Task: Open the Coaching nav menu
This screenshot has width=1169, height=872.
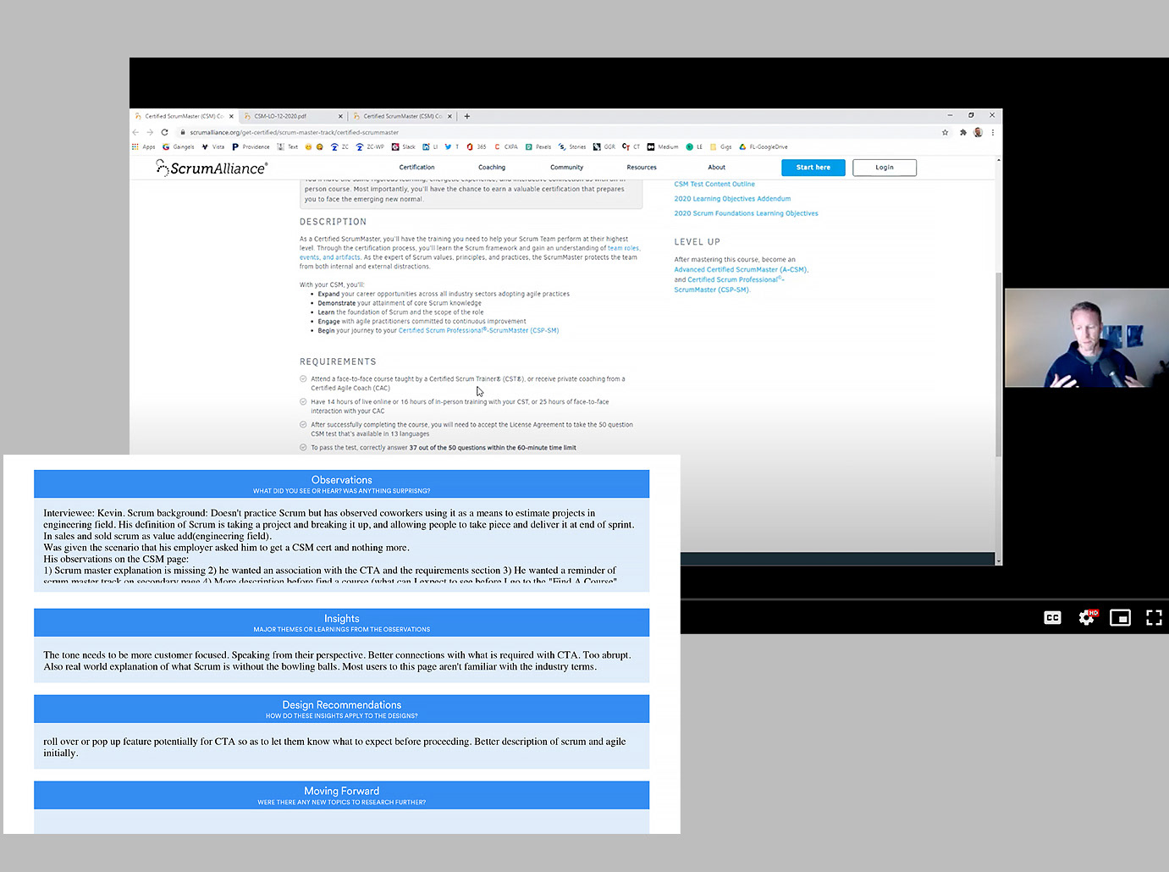Action: pos(492,168)
